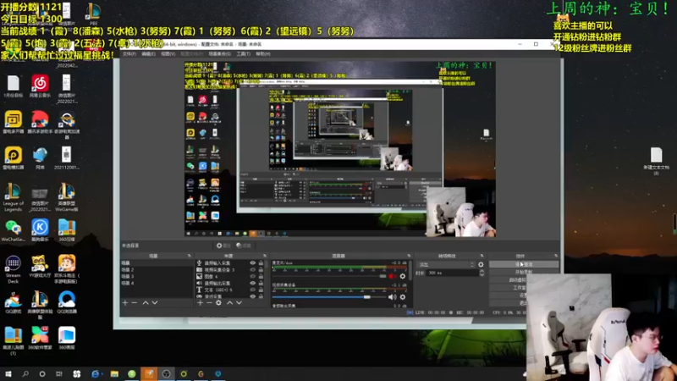677x381 pixels.
Task: Open source properties gear in Sources toolbar
Action: pyautogui.click(x=218, y=303)
